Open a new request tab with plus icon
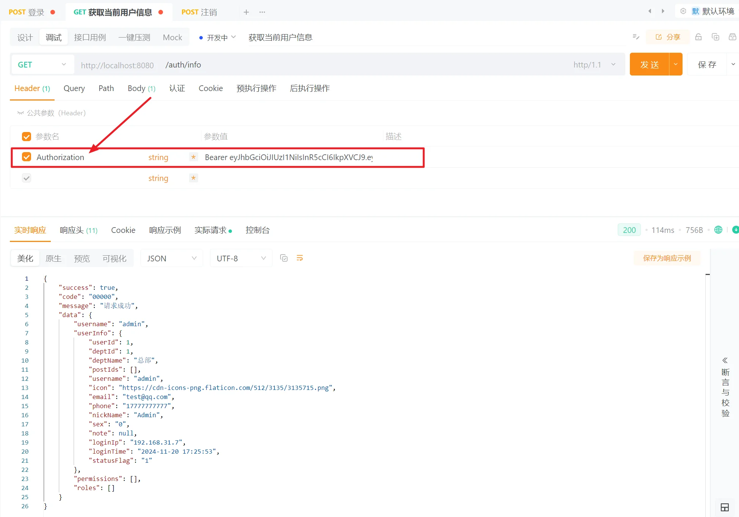739x517 pixels. coord(246,12)
